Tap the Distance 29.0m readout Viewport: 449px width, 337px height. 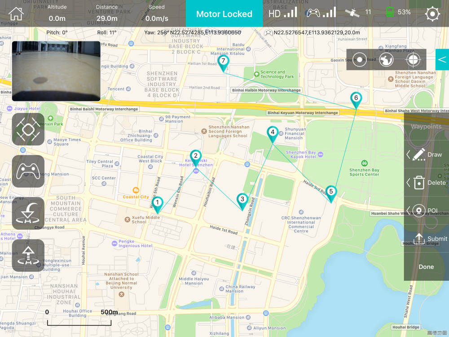106,13
